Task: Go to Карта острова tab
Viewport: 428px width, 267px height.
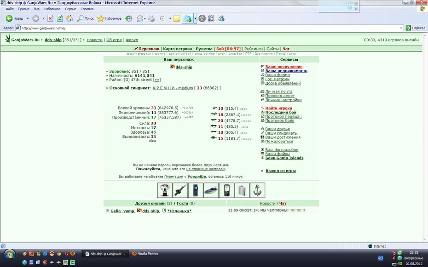Action: 178,49
